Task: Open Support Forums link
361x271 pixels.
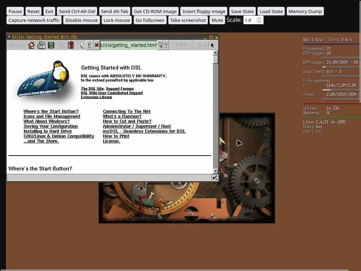Action: tap(120, 89)
